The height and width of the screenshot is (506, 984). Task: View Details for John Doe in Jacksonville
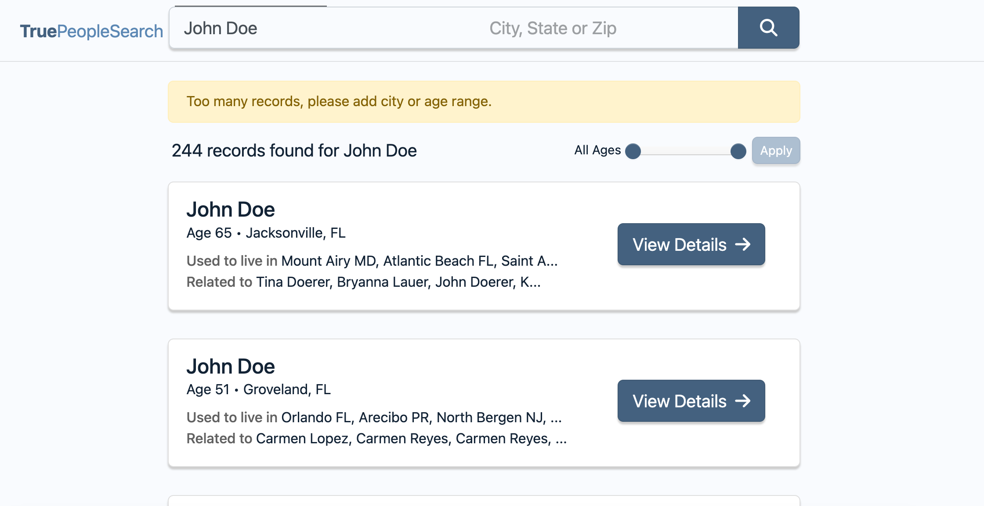[x=691, y=244]
